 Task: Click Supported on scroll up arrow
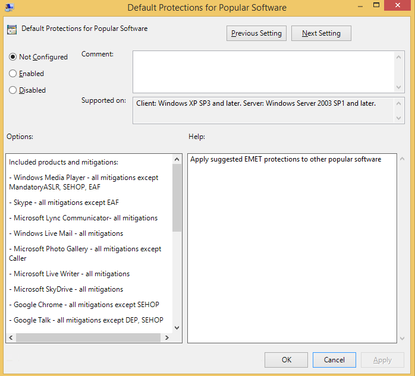(398, 103)
